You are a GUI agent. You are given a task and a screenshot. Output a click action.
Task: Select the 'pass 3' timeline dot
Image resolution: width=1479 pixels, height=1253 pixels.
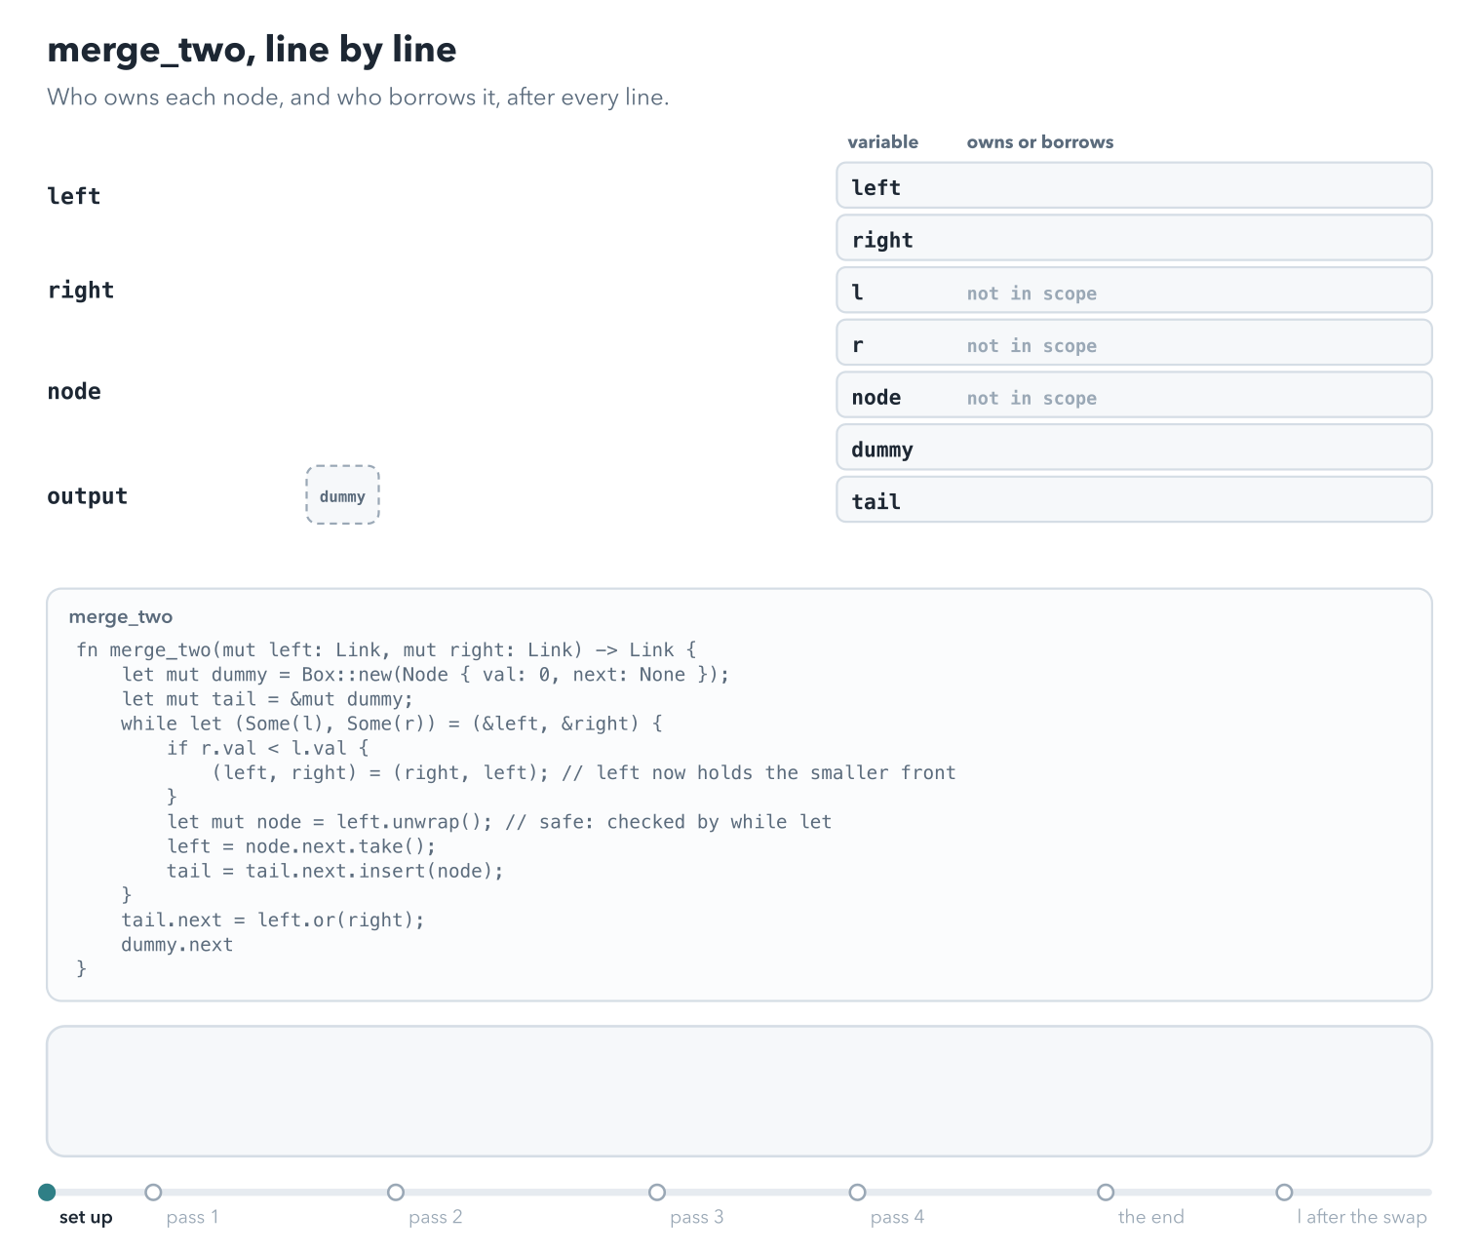tap(657, 1192)
